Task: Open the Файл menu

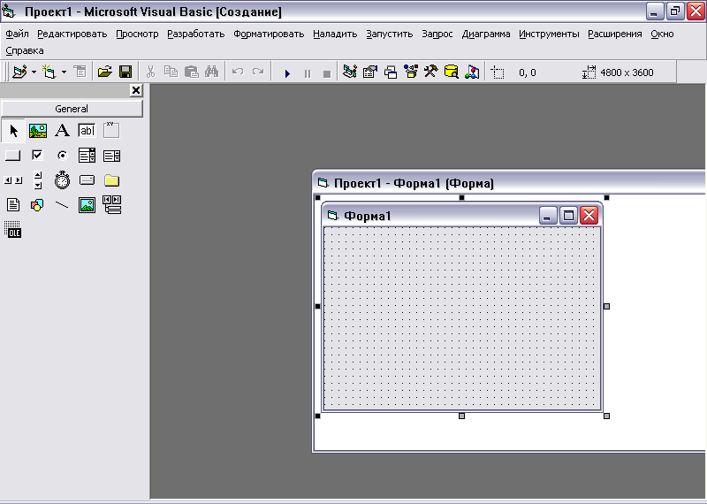Action: 17,34
